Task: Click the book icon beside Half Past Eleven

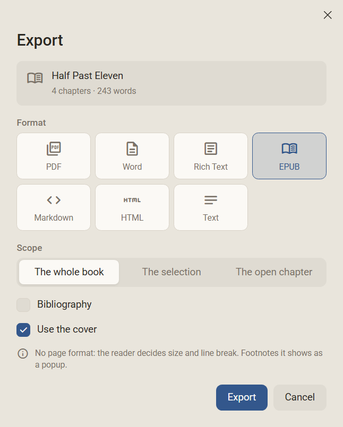Action: click(x=35, y=78)
